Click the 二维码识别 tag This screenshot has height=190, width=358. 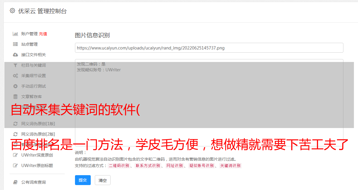119,166
